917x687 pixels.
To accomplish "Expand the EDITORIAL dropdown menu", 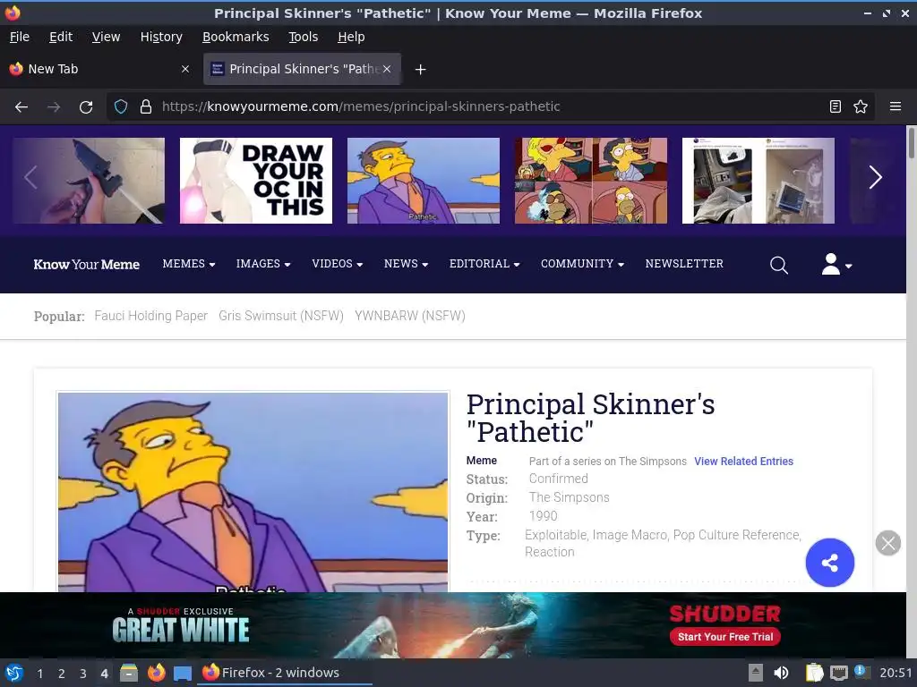I will tap(484, 264).
